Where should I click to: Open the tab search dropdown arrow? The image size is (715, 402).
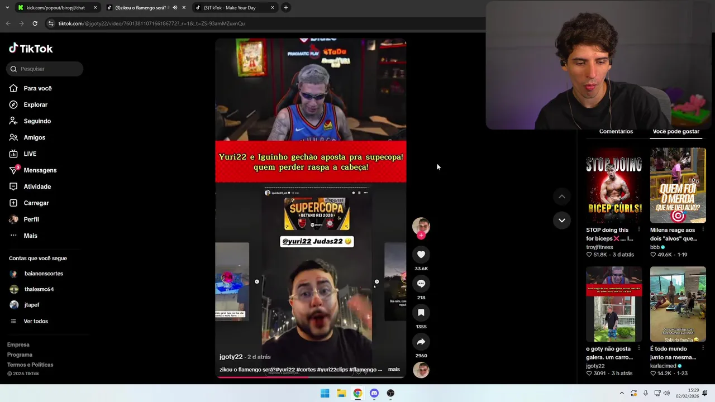(x=7, y=8)
